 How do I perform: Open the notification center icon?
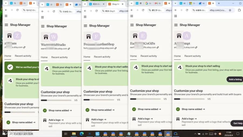[x=238, y=134]
